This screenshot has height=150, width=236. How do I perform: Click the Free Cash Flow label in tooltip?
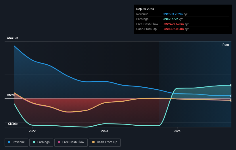click(x=147, y=24)
